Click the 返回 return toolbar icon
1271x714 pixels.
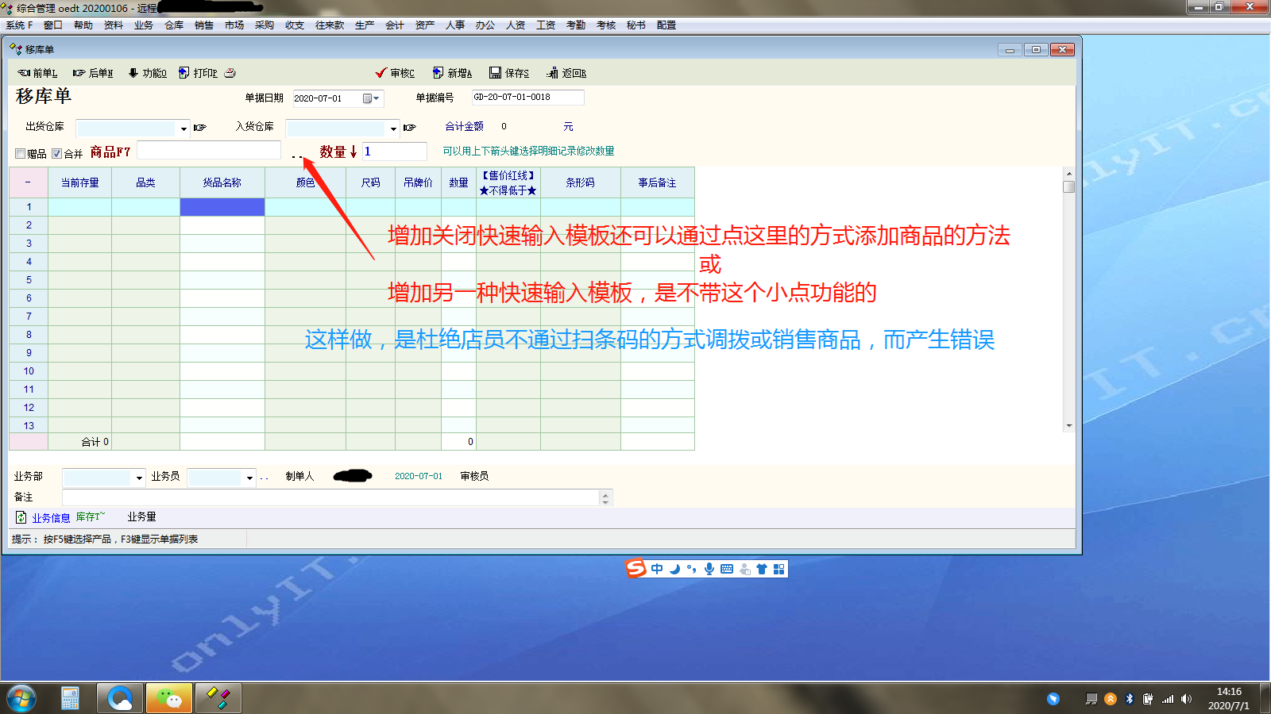[x=553, y=73]
